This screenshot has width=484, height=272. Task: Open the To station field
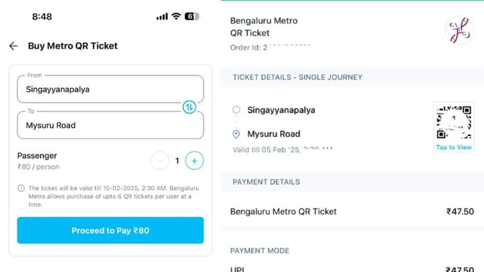point(110,125)
